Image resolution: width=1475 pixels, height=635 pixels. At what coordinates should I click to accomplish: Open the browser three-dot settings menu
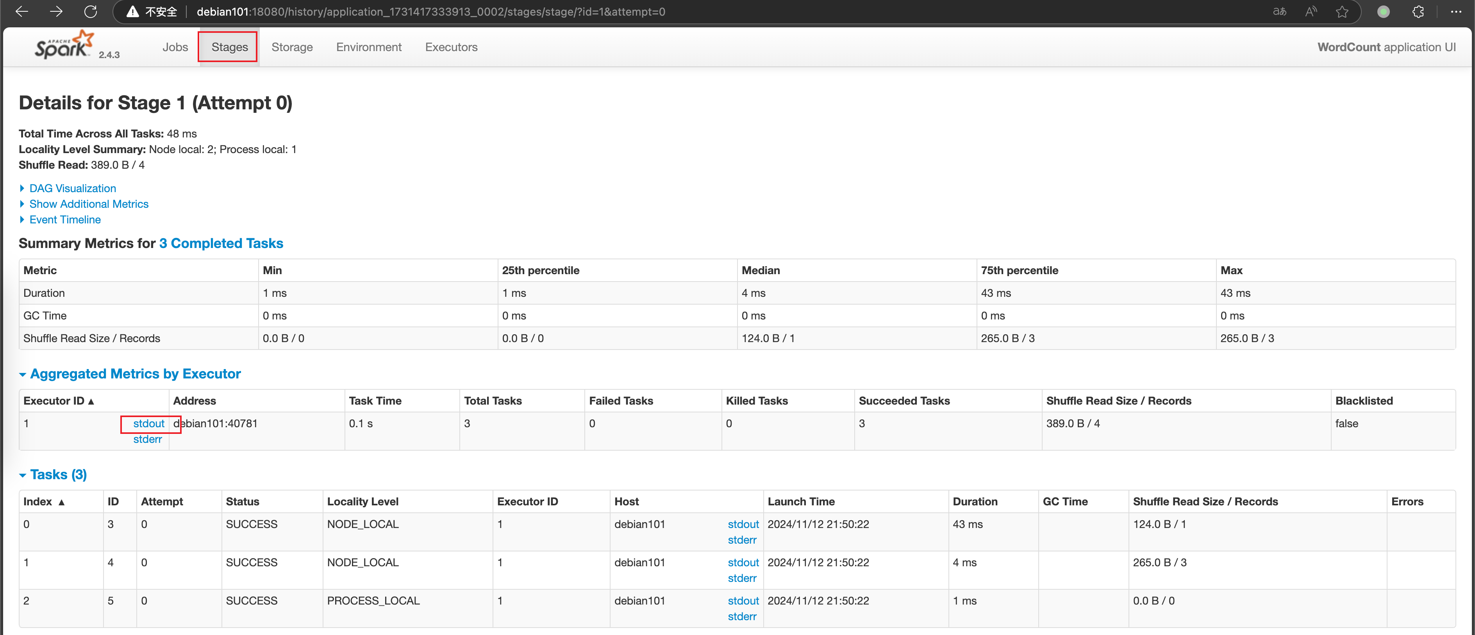coord(1456,11)
